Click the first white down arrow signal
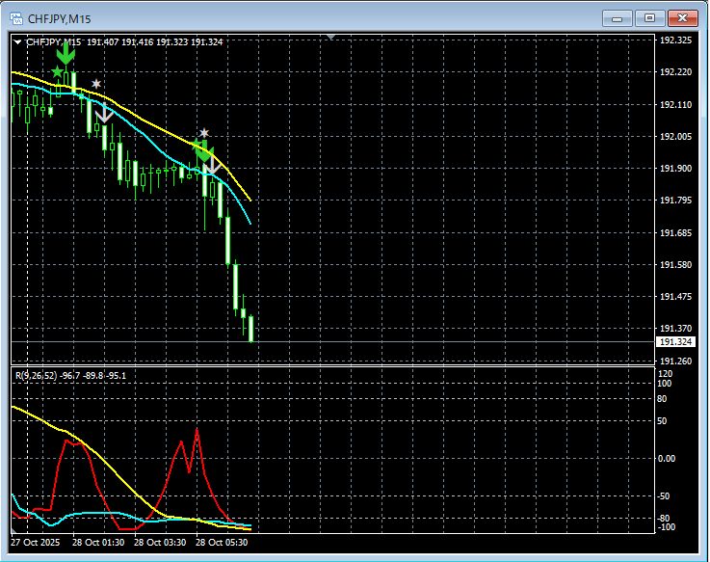 point(105,114)
